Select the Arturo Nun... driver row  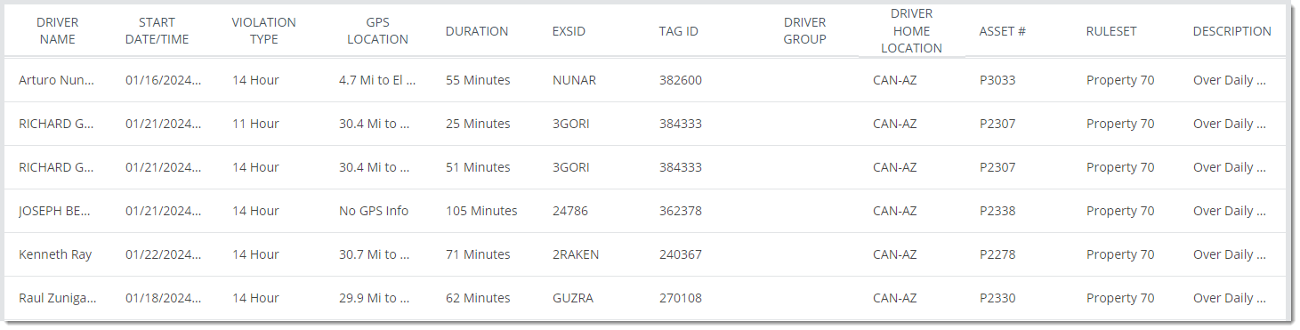click(645, 80)
